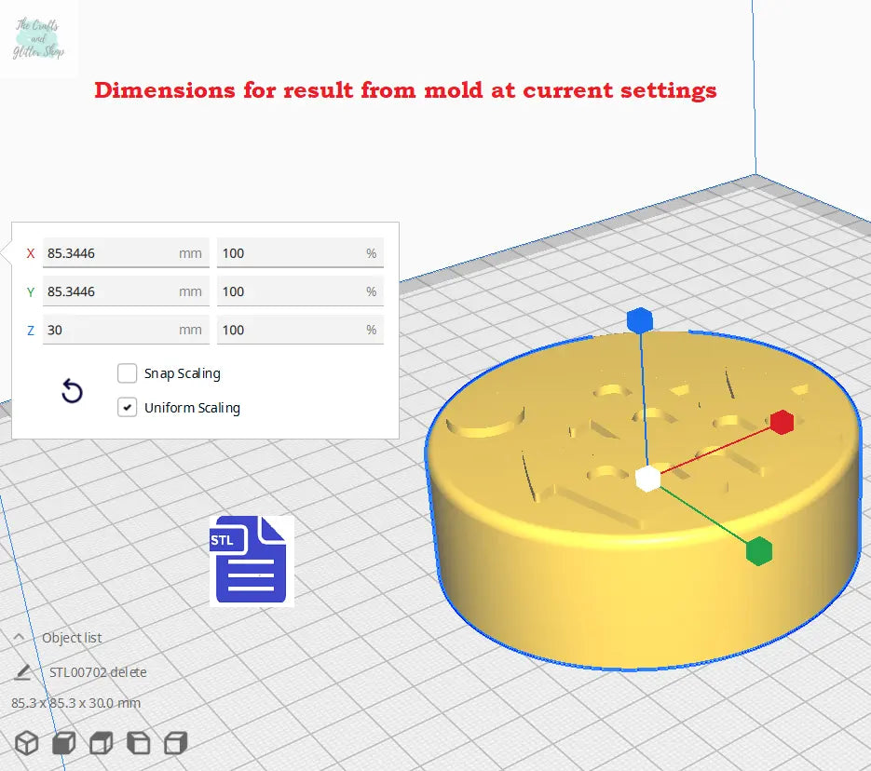Click the red X-axis scale handle

pyautogui.click(x=782, y=422)
